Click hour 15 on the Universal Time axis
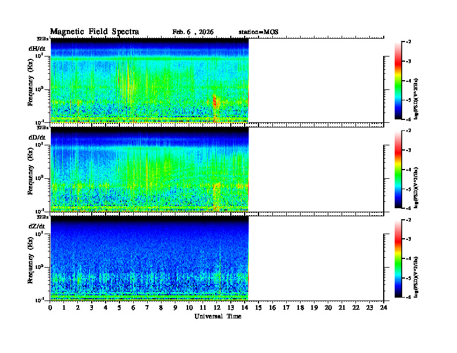Screen dimensions: 457x353 coord(259,308)
